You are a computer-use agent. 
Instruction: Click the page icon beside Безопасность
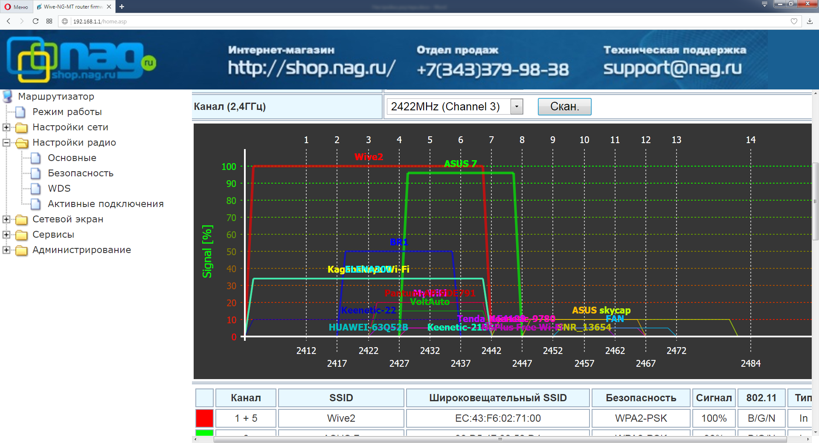(x=36, y=173)
